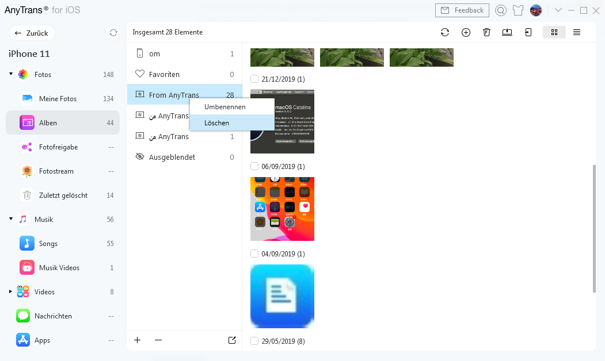The image size is (605, 361).
Task: Select Alben in the sidebar
Action: tap(63, 122)
